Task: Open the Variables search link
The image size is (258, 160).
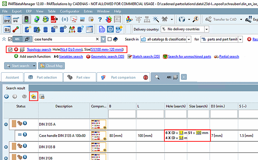Action: (71, 56)
